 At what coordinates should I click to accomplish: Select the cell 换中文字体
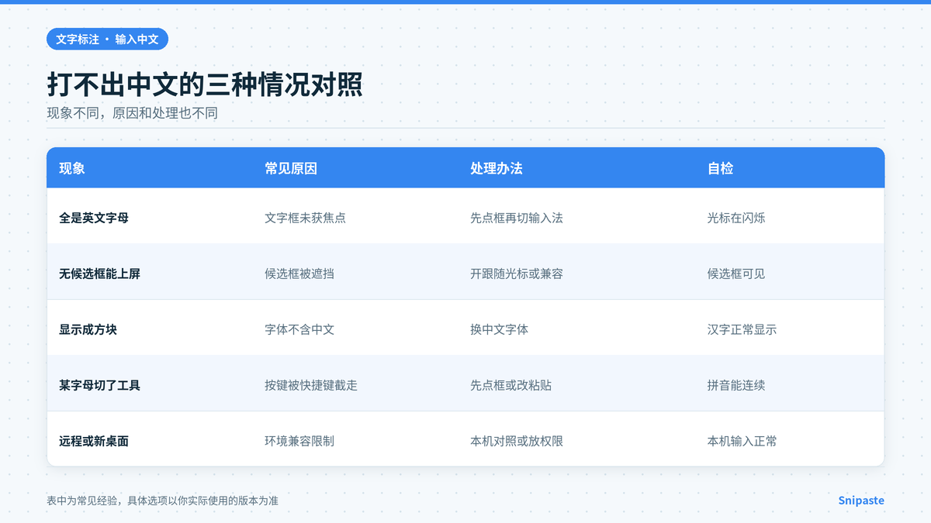tap(499, 329)
